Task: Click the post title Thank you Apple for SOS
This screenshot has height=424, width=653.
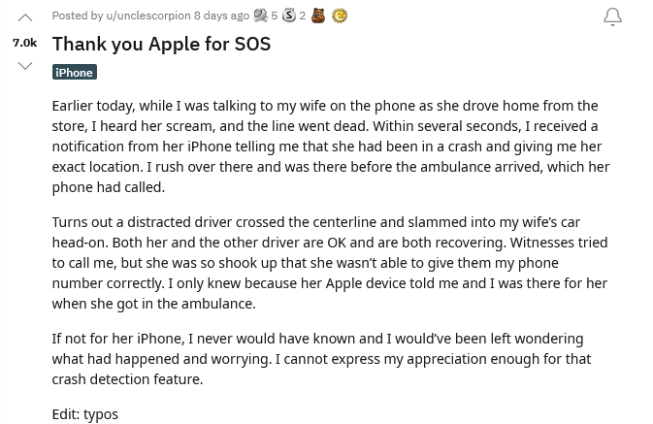Action: pyautogui.click(x=162, y=44)
